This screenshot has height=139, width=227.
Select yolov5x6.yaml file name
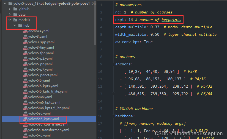(39, 135)
